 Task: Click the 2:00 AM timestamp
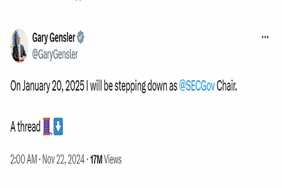[x=24, y=159]
